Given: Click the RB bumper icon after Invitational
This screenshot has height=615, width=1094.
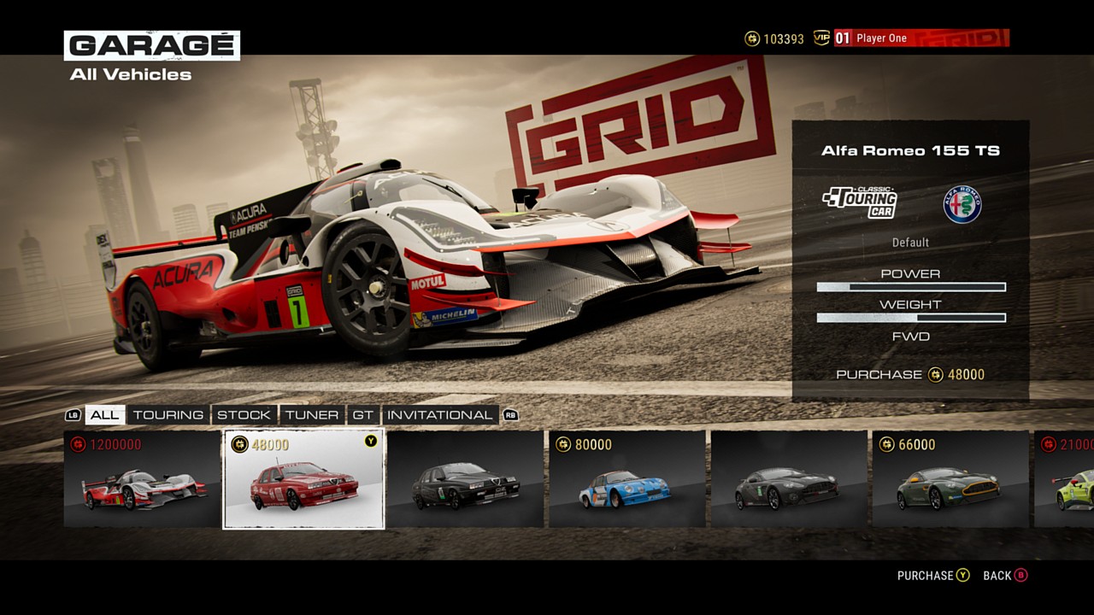Looking at the screenshot, I should point(510,416).
